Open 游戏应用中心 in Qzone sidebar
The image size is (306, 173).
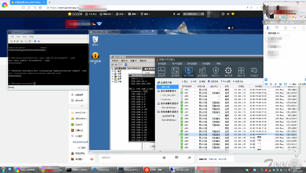79,119
